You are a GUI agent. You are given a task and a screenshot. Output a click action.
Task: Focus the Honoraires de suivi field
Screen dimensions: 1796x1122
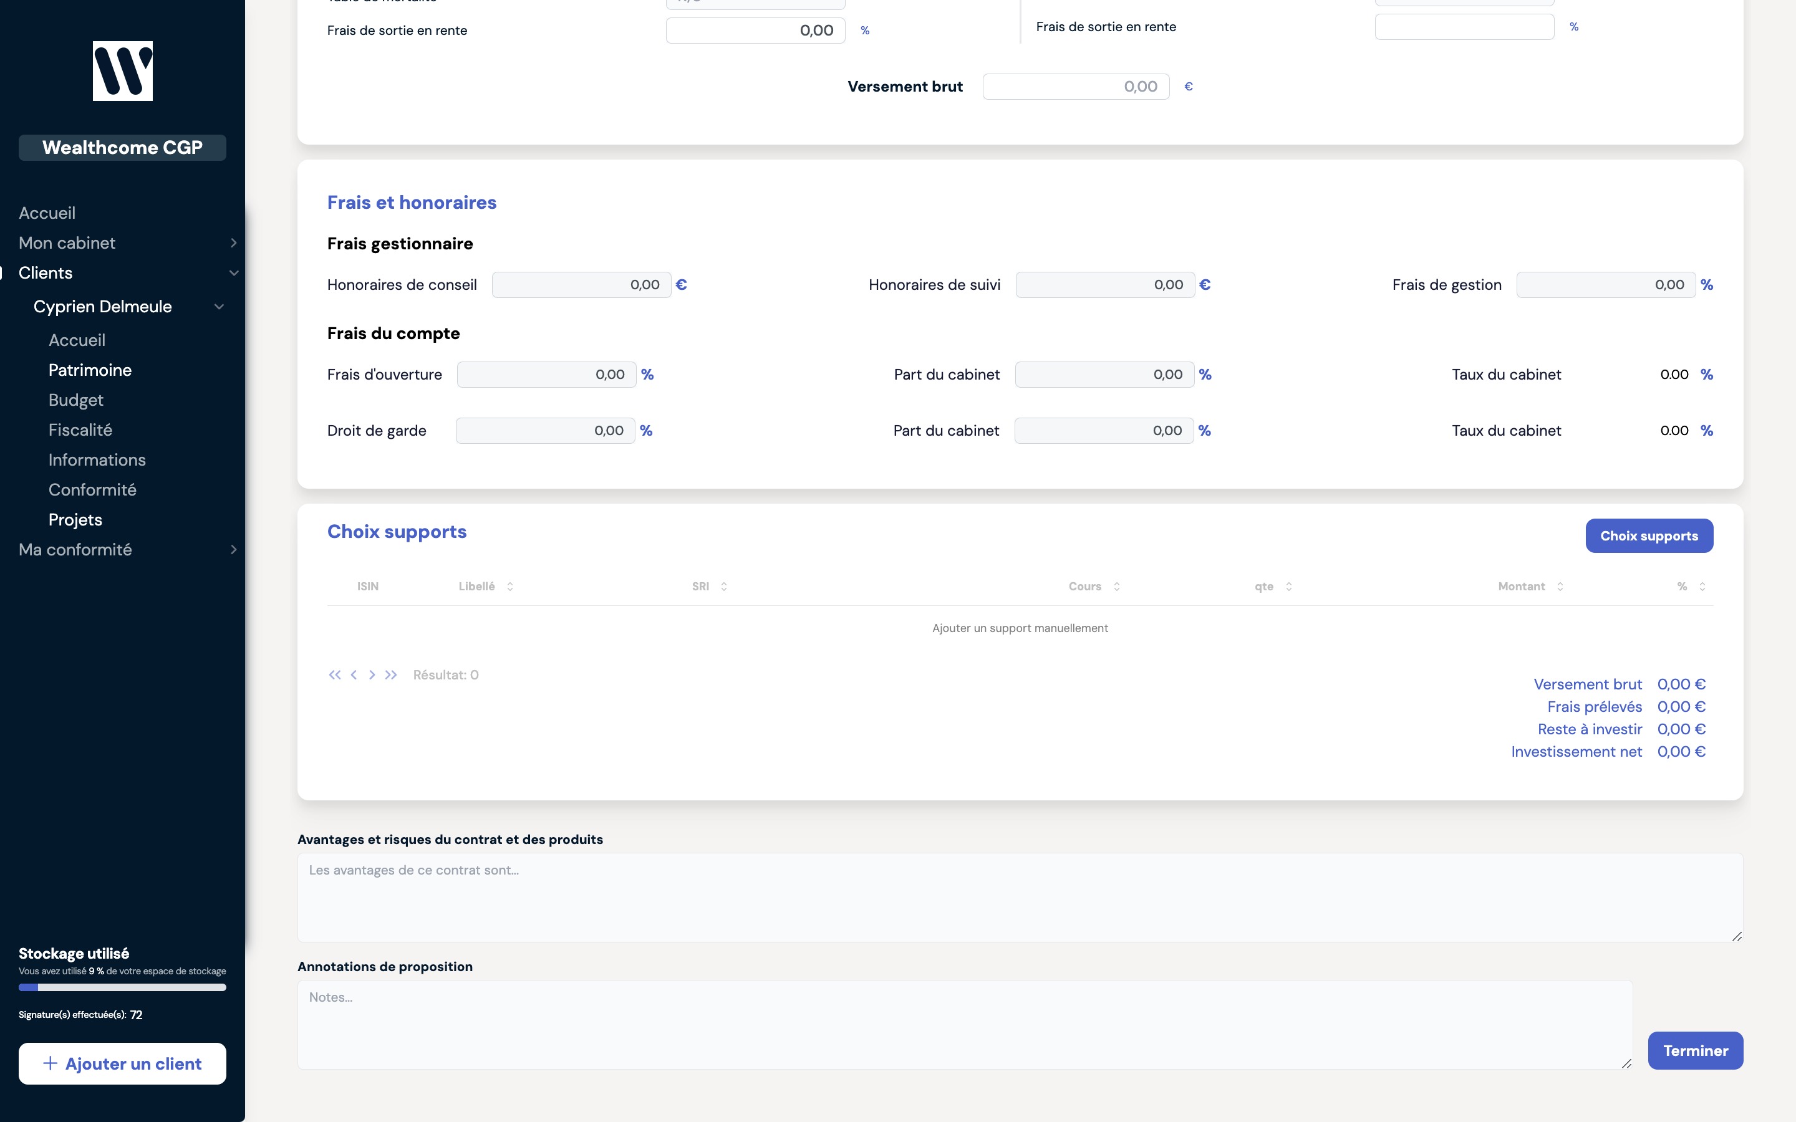[1105, 284]
